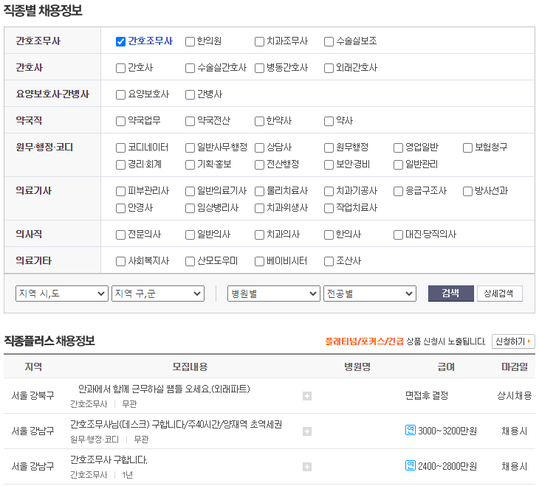Tick the 물리치료사 checkbox
Image resolution: width=539 pixels, height=486 pixels.
coord(259,191)
